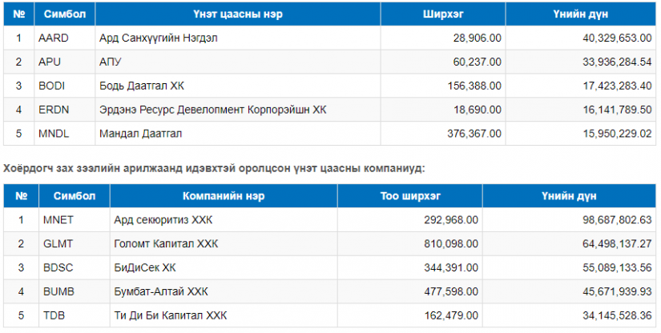Click the MNET symbol cell
This screenshot has width=661, height=333.
pos(75,220)
